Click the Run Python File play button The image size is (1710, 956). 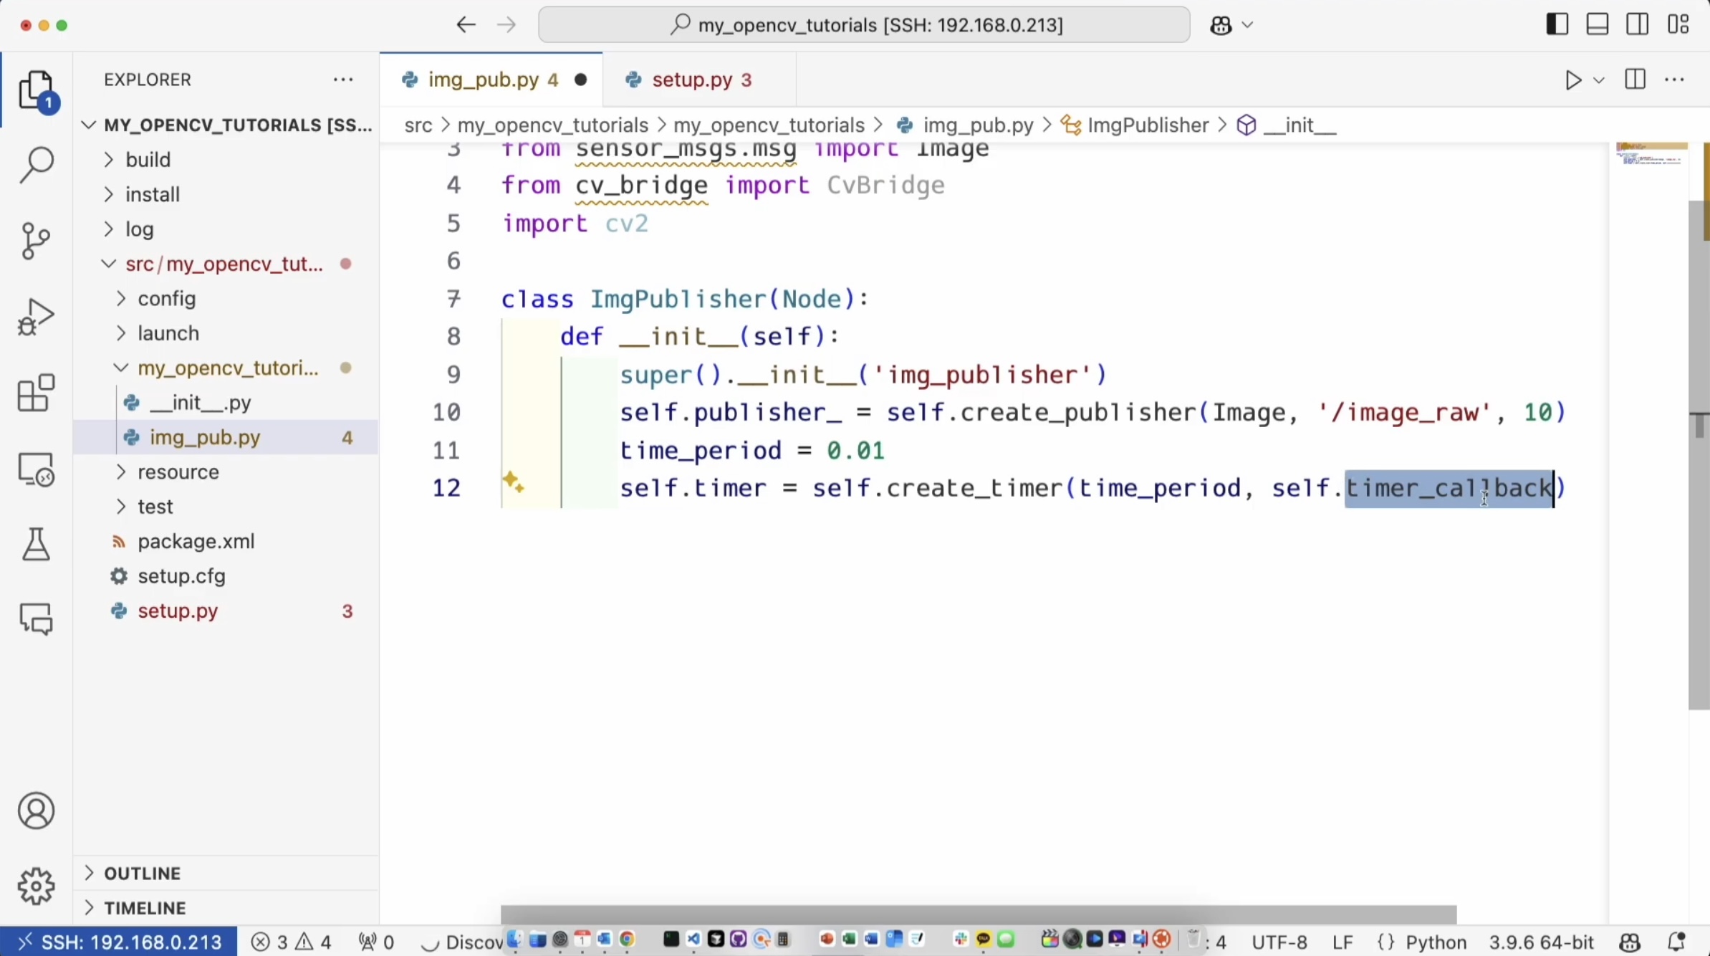pos(1572,80)
